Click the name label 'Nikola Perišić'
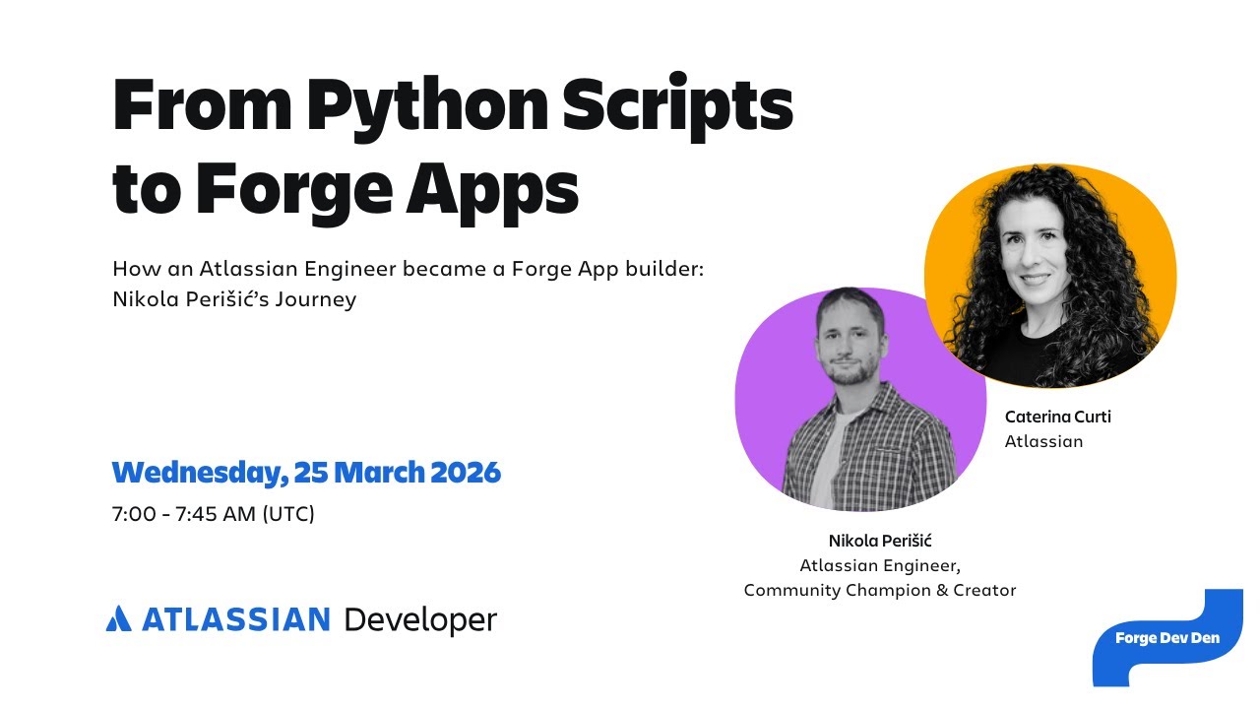 (x=880, y=541)
